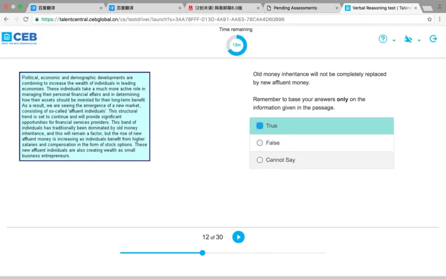Click the next question arrow button
This screenshot has width=446, height=279.
(238, 237)
